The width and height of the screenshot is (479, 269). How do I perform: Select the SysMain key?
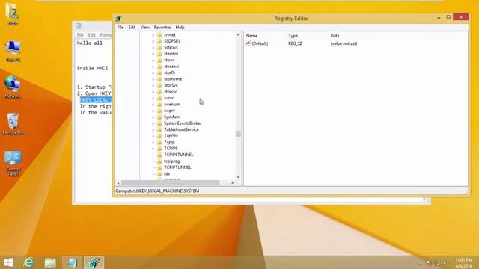tap(171, 117)
